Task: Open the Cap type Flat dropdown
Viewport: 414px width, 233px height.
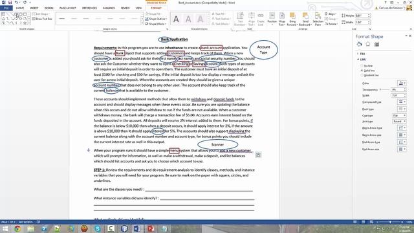Action: (x=399, y=115)
